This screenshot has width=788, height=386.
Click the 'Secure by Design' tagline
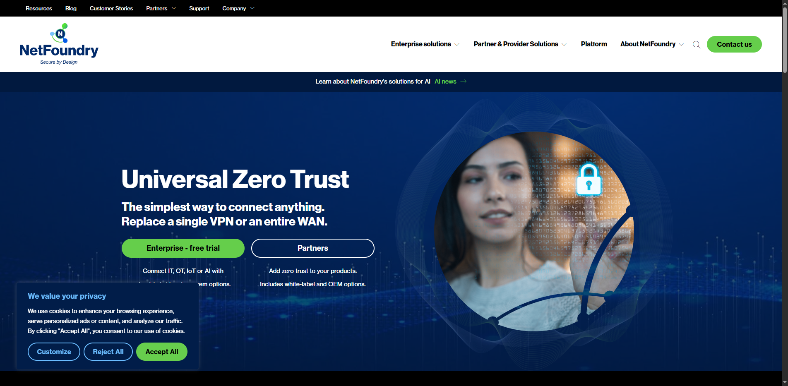click(x=59, y=62)
